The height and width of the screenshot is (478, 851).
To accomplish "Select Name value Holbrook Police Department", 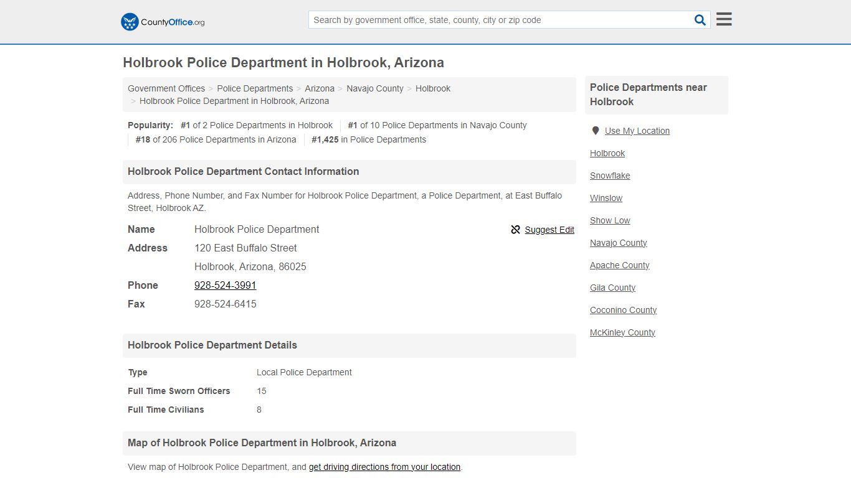I will (257, 229).
